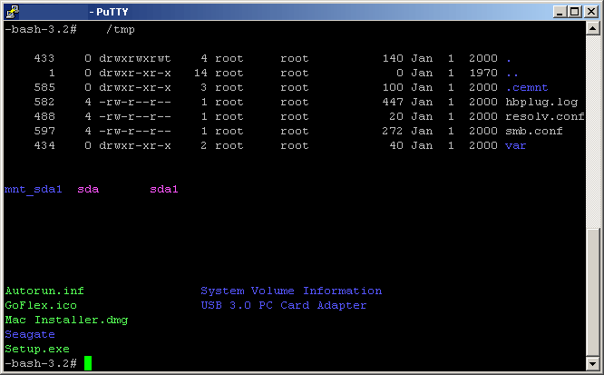Click the bottom bash-3.2# prompt
604x375 pixels.
[x=41, y=363]
